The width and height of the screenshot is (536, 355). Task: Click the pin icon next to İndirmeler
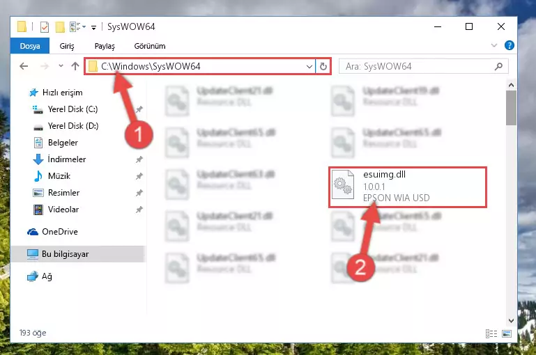pyautogui.click(x=139, y=159)
